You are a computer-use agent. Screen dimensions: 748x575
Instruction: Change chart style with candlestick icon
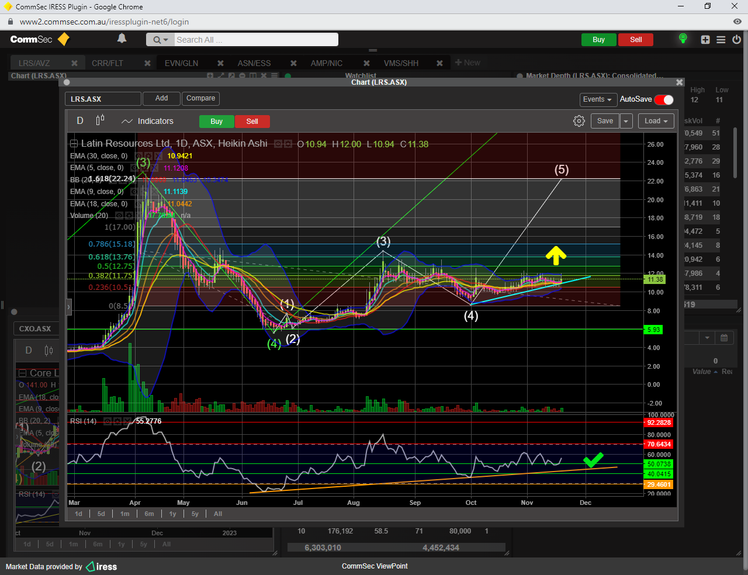[100, 120]
